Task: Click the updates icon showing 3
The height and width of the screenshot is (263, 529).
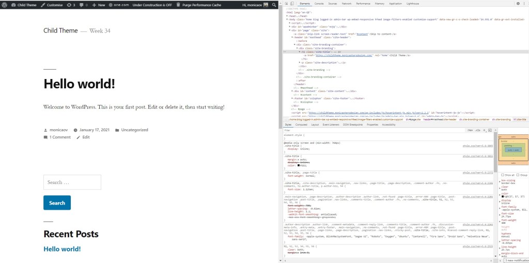Action: (70, 5)
